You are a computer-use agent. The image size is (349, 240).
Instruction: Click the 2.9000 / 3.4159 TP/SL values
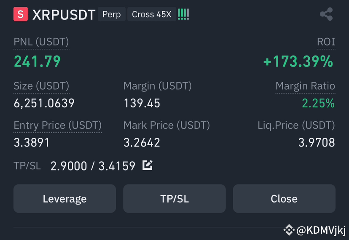[93, 166]
